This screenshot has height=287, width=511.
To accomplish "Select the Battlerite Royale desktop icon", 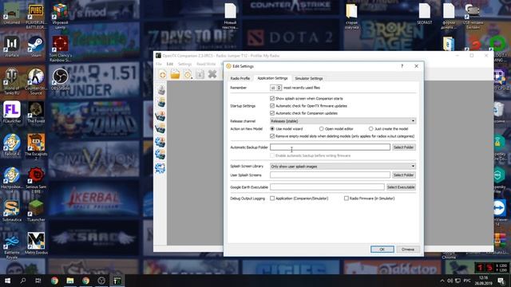I will click(12, 246).
